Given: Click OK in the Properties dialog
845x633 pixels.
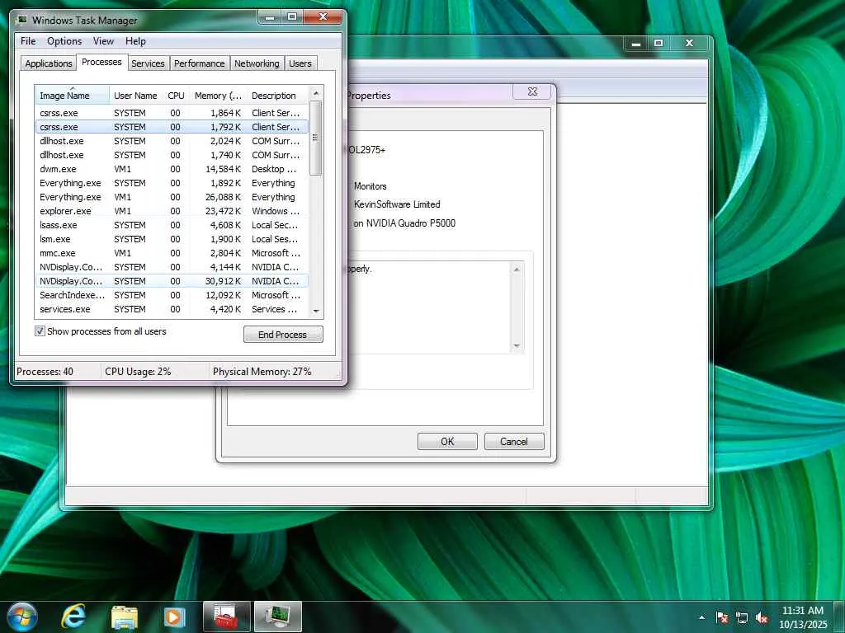Looking at the screenshot, I should 447,442.
